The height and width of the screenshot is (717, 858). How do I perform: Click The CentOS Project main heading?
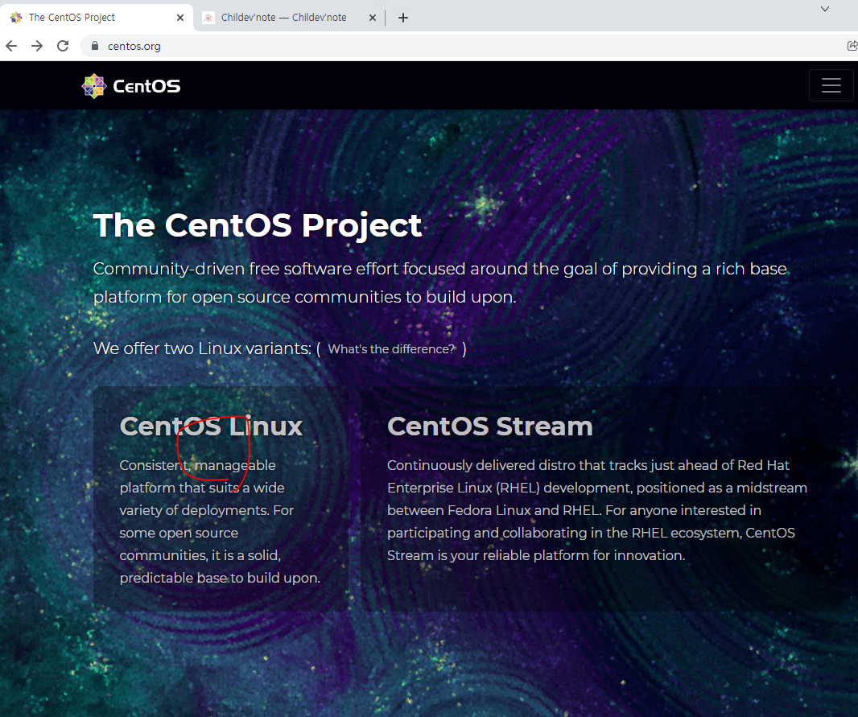tap(258, 225)
